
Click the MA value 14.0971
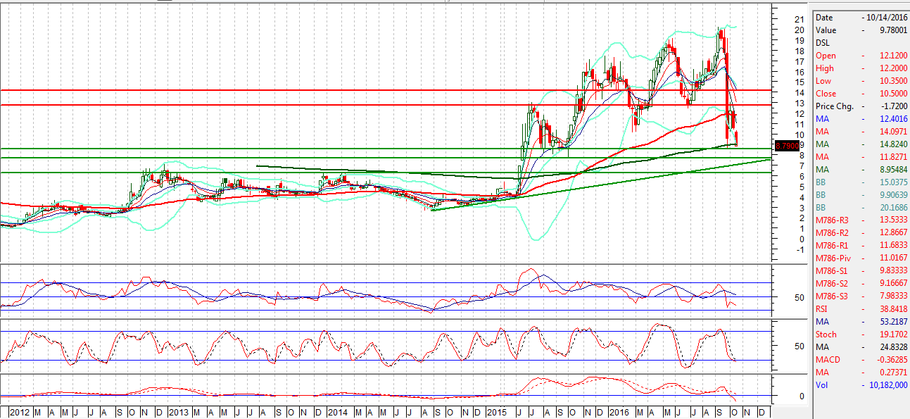[x=892, y=132]
